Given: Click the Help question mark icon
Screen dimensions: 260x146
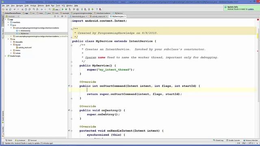Looking at the screenshot, I should coord(97,9).
